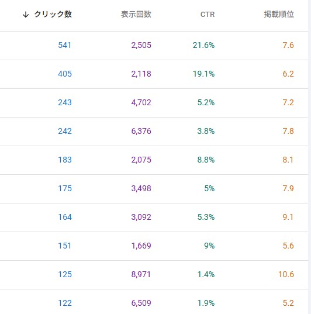Image resolution: width=311 pixels, height=314 pixels.
Task: Sort by the 表示回数 column header
Action: tap(136, 15)
